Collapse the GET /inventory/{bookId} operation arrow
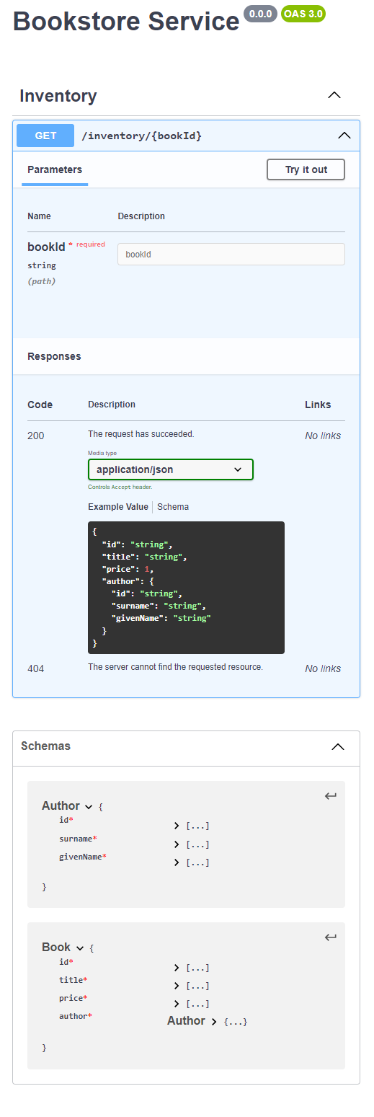 [344, 136]
